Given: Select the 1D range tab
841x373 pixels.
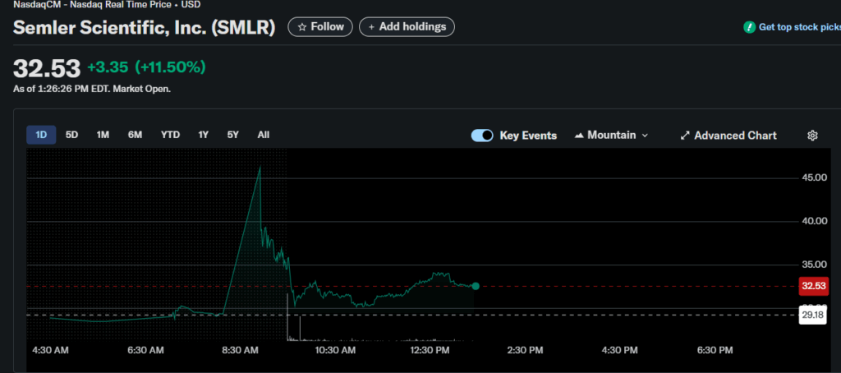Looking at the screenshot, I should [x=41, y=136].
